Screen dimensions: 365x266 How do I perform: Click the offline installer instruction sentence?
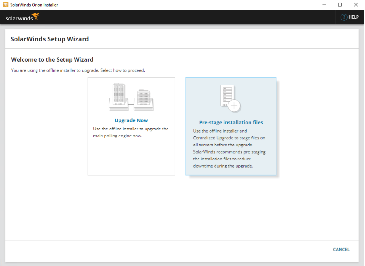click(x=78, y=70)
